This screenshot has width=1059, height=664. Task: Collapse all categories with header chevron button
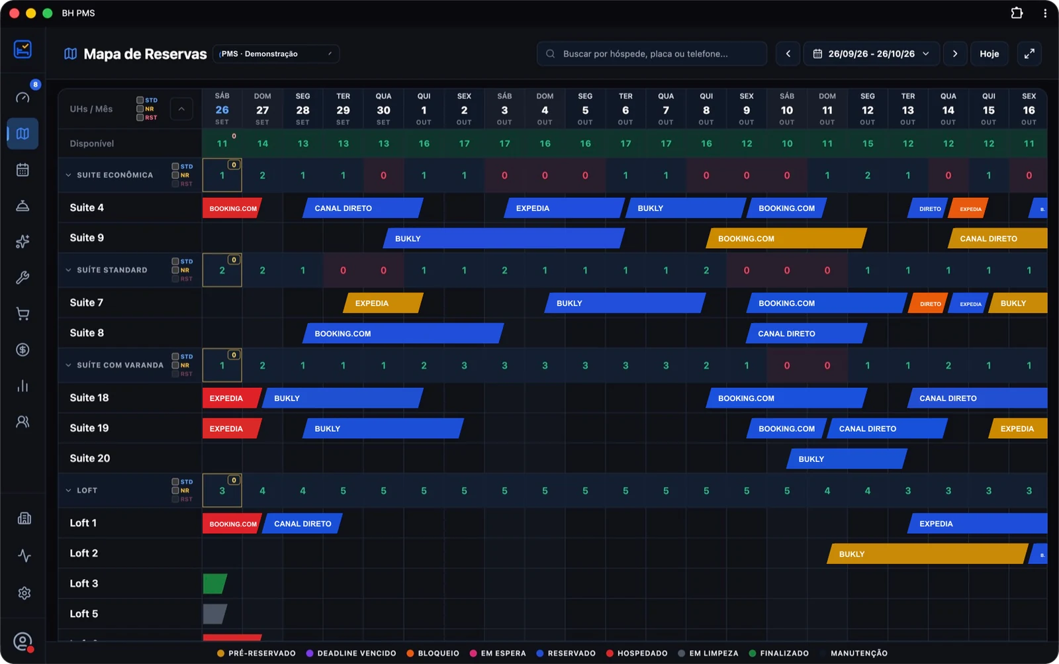181,109
